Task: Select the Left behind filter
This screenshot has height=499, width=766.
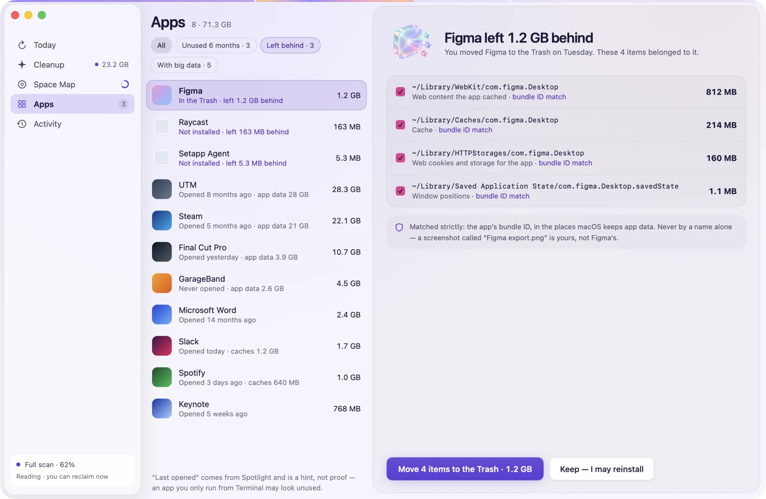Action: click(x=290, y=46)
